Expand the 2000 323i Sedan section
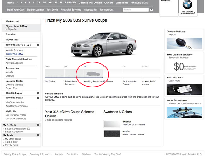 coord(38,98)
